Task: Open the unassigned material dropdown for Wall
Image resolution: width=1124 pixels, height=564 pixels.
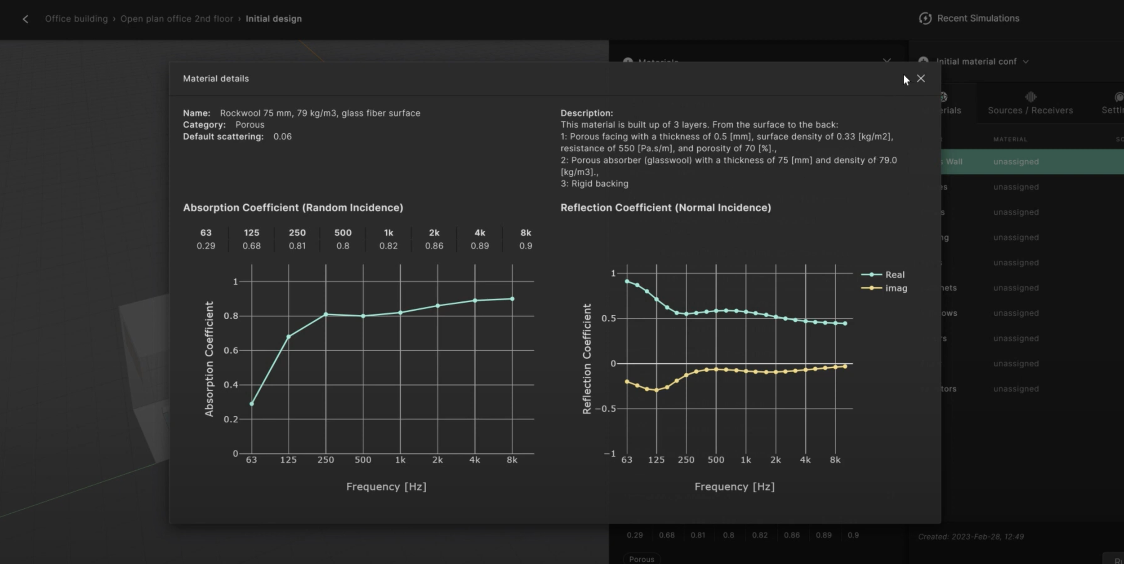Action: [1016, 161]
